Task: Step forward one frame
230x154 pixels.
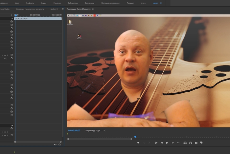Action: tap(172, 143)
